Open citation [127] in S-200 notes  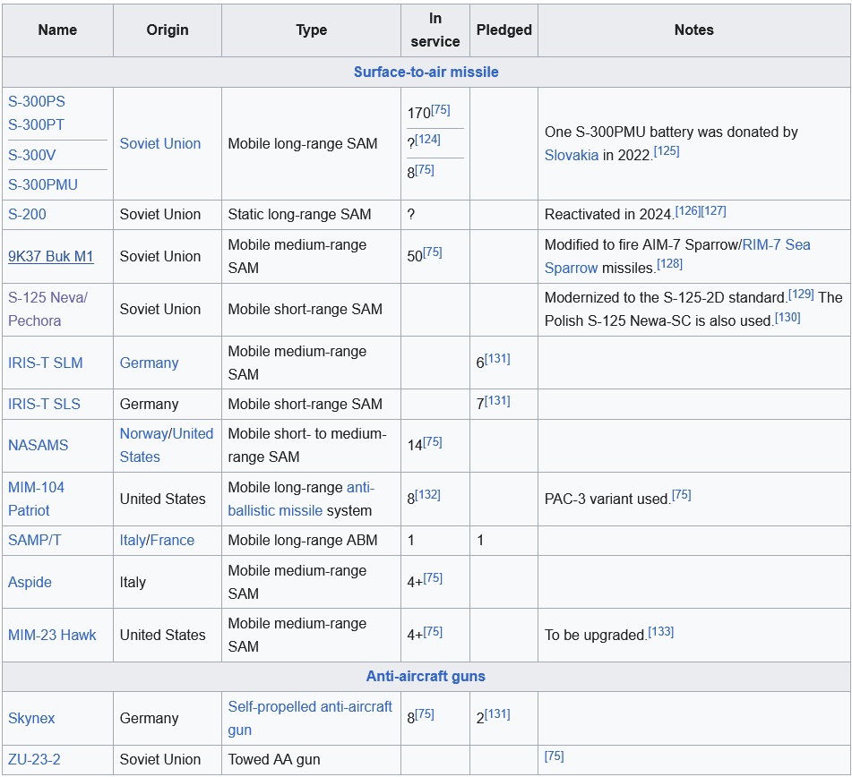pyautogui.click(x=713, y=210)
